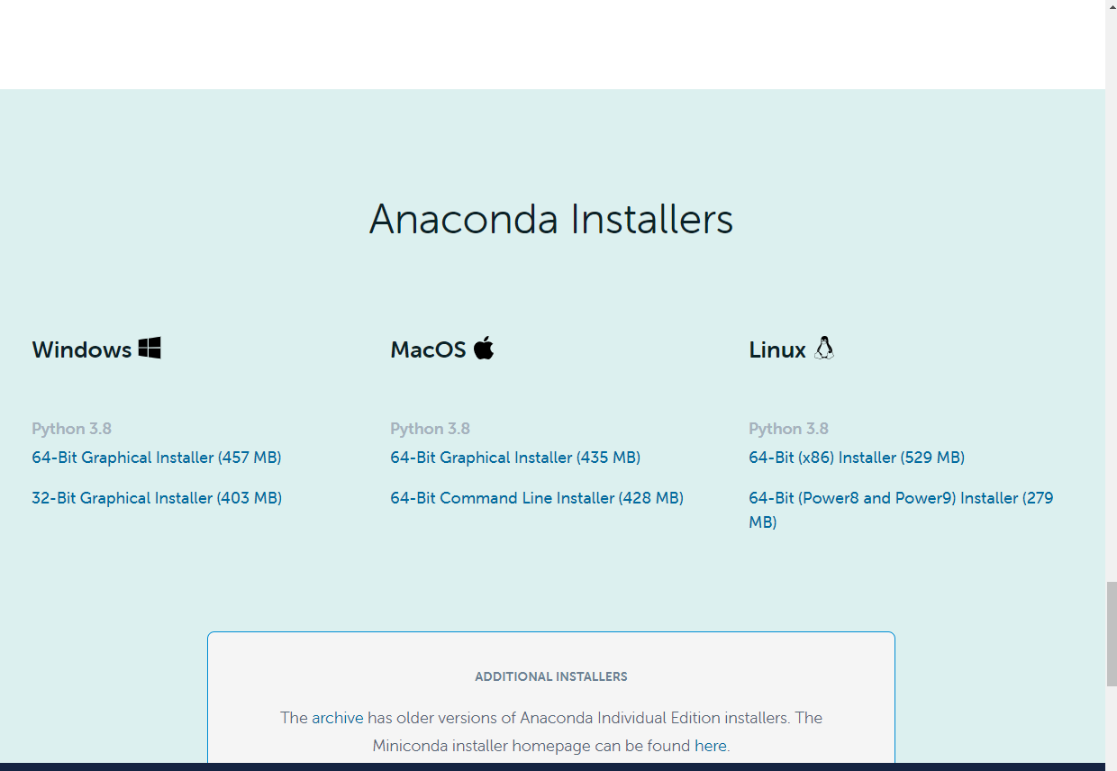1117x771 pixels.
Task: Download MacOS 64-Bit Graphical Installer (435 MB)
Action: pos(515,458)
